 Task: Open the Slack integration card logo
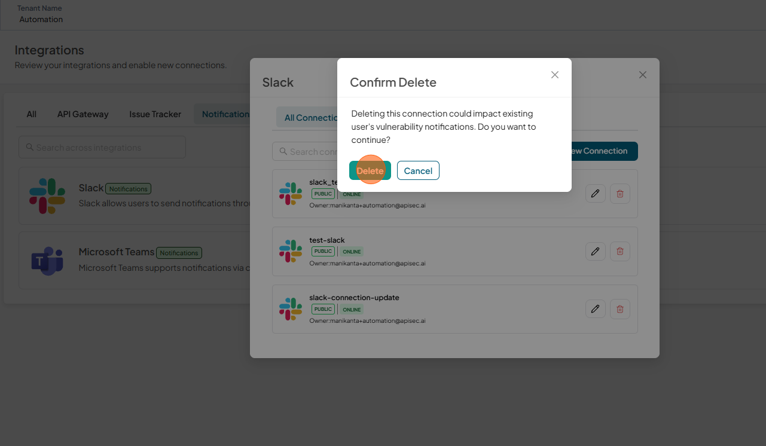(x=47, y=195)
